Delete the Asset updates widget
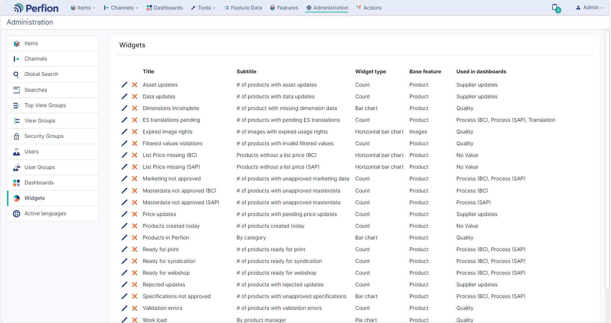Screen dimensions: 611x323 pyautogui.click(x=135, y=85)
